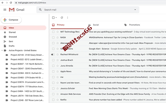Open label Project G3874 - 777 Brockton Avenue
166x103 pixels.
point(27,87)
